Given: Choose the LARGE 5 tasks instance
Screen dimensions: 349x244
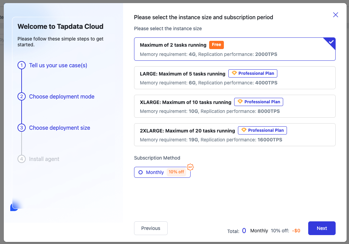Looking at the screenshot, I should point(234,78).
